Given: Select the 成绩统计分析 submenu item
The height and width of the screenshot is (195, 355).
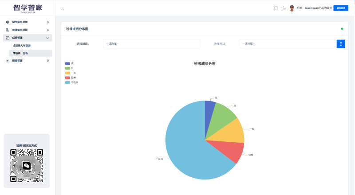Looking at the screenshot, I should click(20, 53).
